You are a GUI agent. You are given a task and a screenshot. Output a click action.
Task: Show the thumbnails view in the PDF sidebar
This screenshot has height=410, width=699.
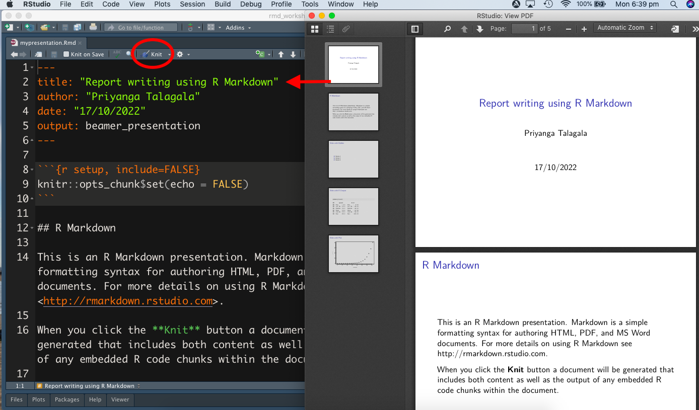point(315,29)
